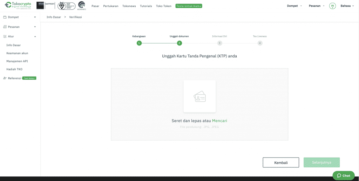This screenshot has height=181, width=359.
Task: Expand sidebar Pesanan section arrow
Action: (x=35, y=27)
